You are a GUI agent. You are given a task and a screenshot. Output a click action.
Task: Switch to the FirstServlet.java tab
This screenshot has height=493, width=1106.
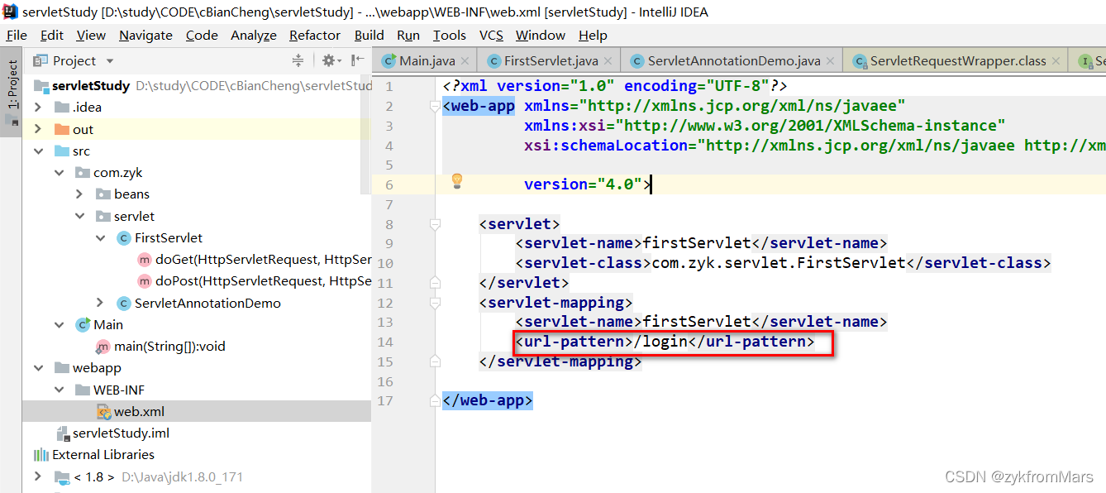pos(551,60)
